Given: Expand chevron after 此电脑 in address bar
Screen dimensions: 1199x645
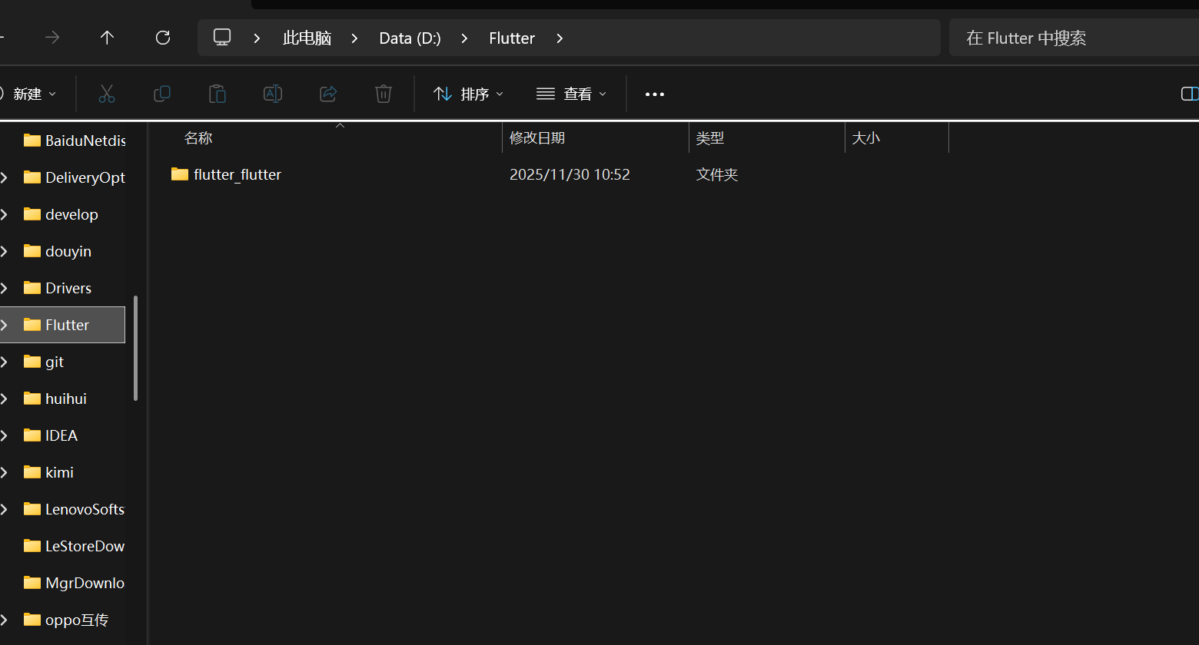Looking at the screenshot, I should [x=355, y=38].
